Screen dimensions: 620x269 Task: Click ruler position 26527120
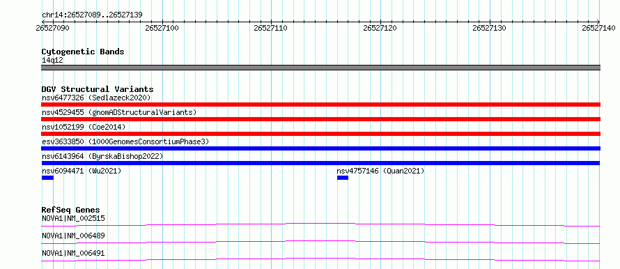[x=380, y=28]
